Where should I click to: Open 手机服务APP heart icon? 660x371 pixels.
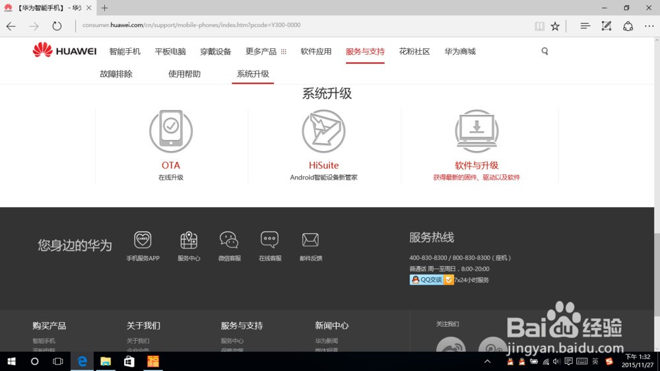coord(143,240)
